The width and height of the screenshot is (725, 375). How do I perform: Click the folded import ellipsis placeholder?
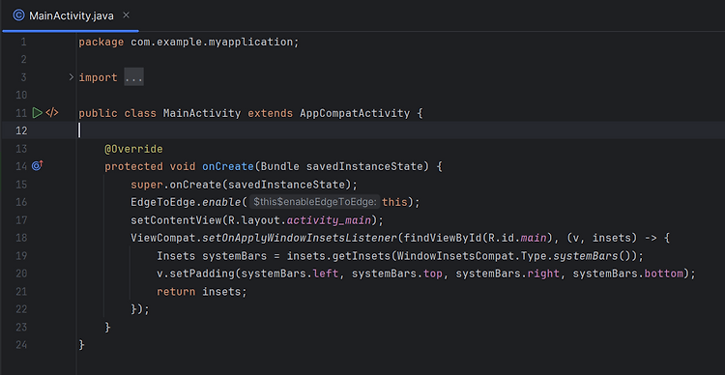134,77
